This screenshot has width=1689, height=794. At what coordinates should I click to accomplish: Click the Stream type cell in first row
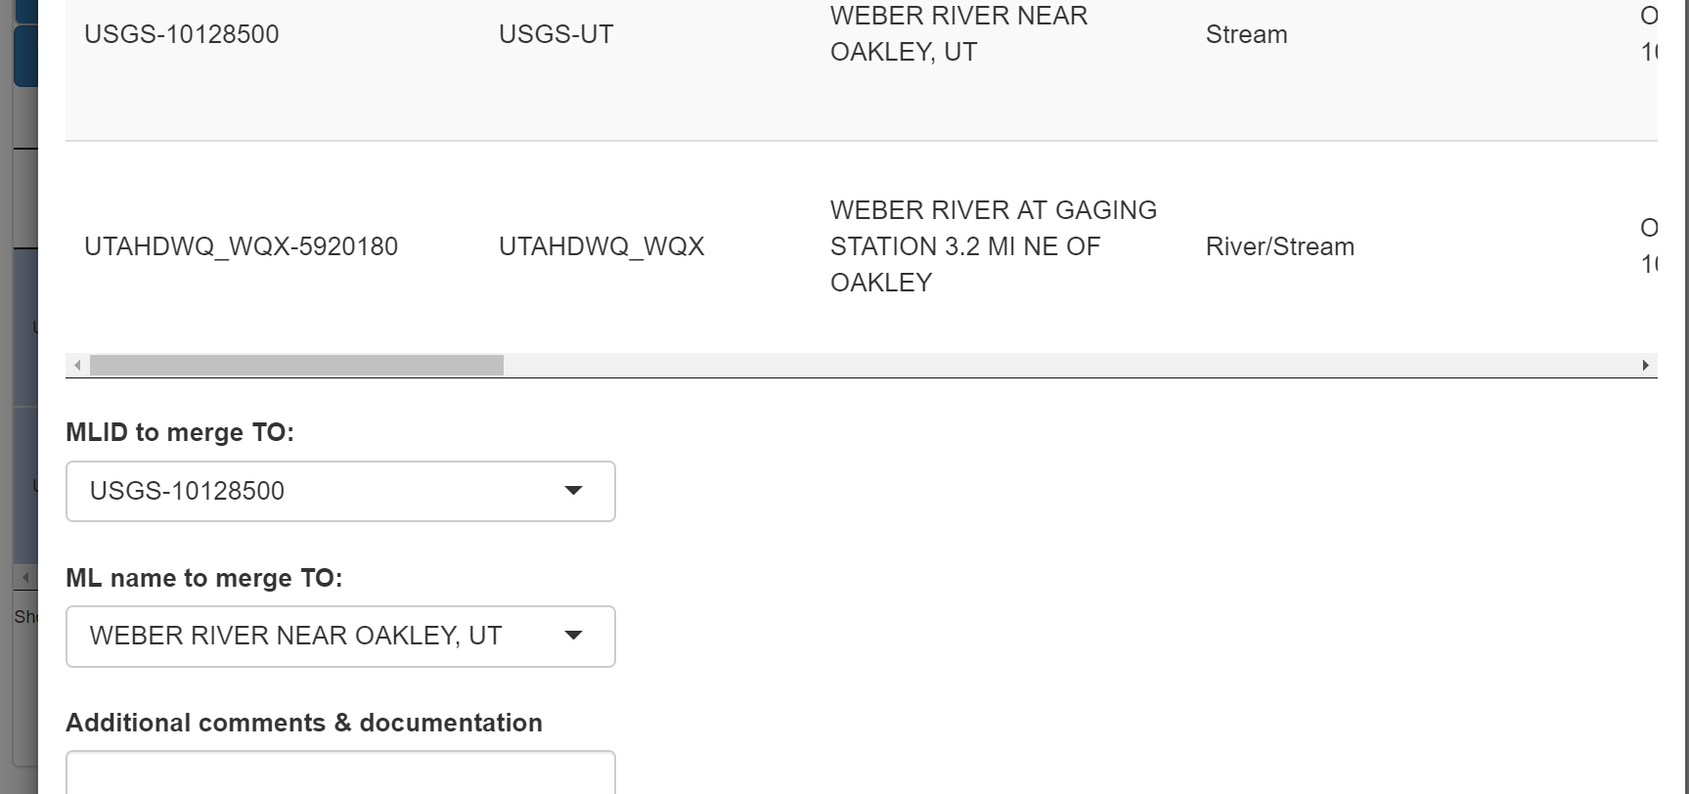1246,34
